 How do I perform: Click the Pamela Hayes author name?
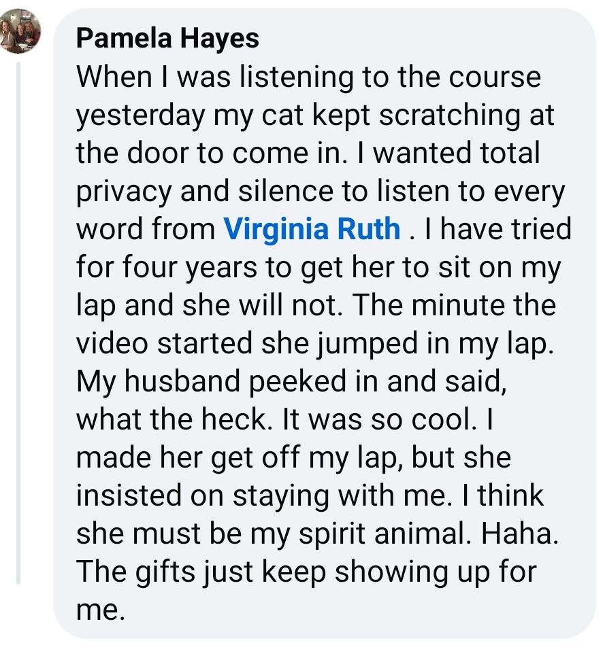[x=167, y=38]
